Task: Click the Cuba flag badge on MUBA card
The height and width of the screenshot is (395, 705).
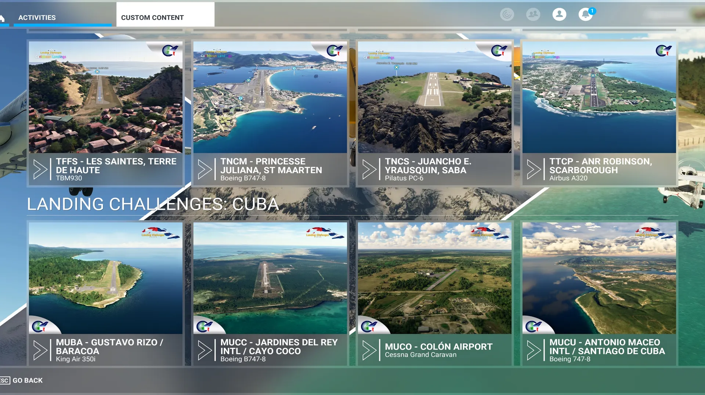Action: 161,233
